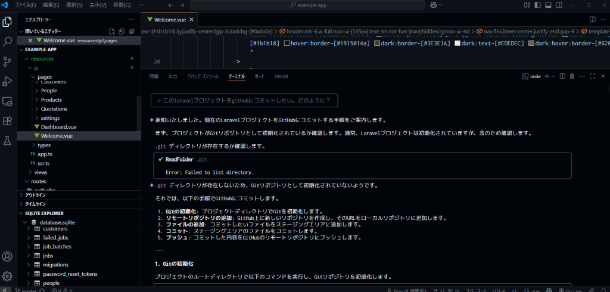The width and height of the screenshot is (610, 292).
Task: Open the Extensions view
Action: pos(7,121)
